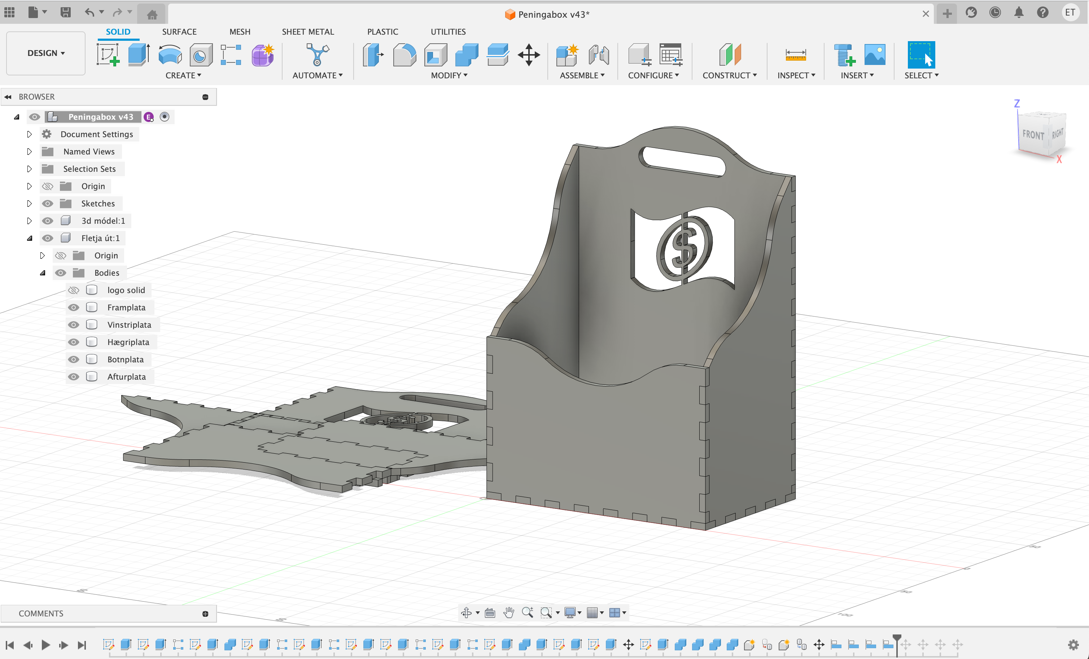Viewport: 1089px width, 659px height.
Task: Expand the Selection Sets node
Action: point(29,169)
